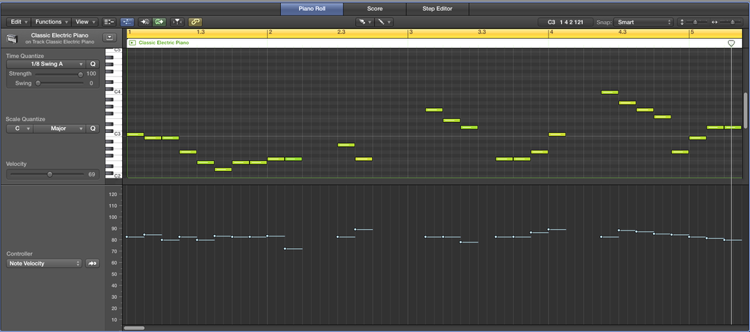Click bar 3 in the ruler
Viewport: 750px width, 332px height.
click(411, 32)
